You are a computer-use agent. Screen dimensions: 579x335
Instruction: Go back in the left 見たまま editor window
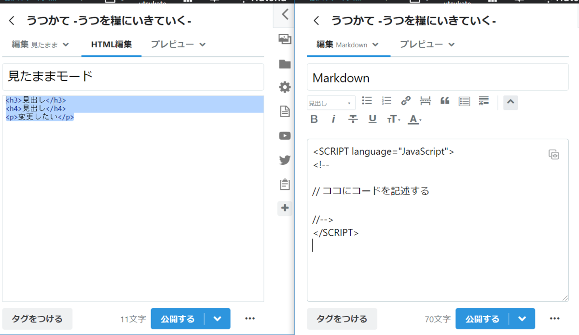(12, 20)
